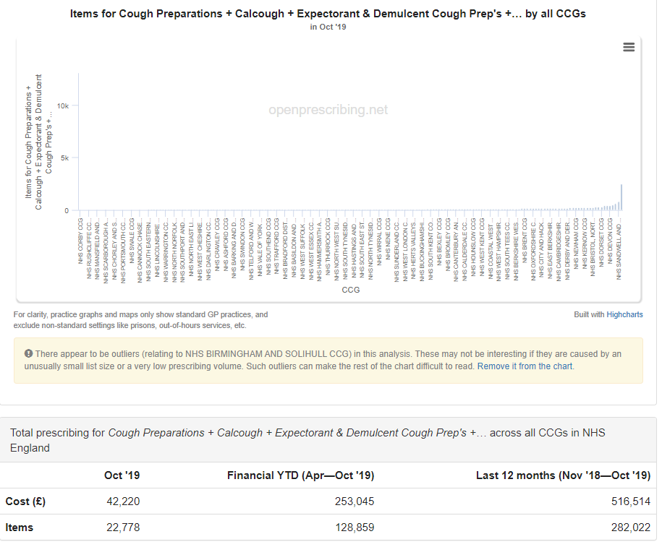The height and width of the screenshot is (547, 662).
Task: Click the 'NHS BROMLEY CCG' axis label
Action: [x=448, y=244]
